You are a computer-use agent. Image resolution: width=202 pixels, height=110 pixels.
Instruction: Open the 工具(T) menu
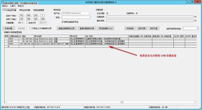click(x=13, y=6)
